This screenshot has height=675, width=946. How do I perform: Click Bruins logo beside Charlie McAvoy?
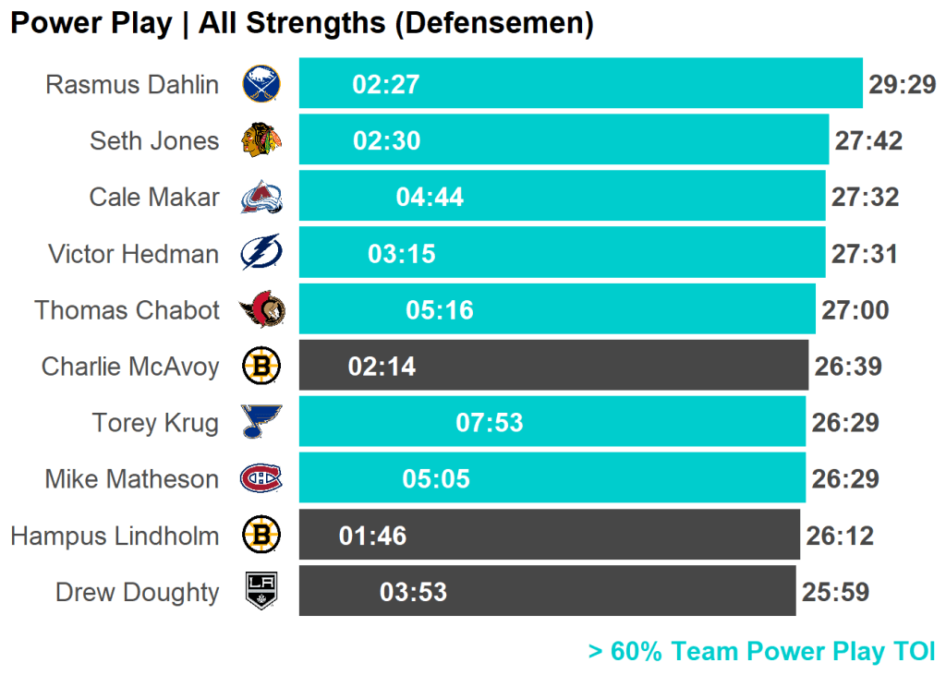pyautogui.click(x=261, y=367)
